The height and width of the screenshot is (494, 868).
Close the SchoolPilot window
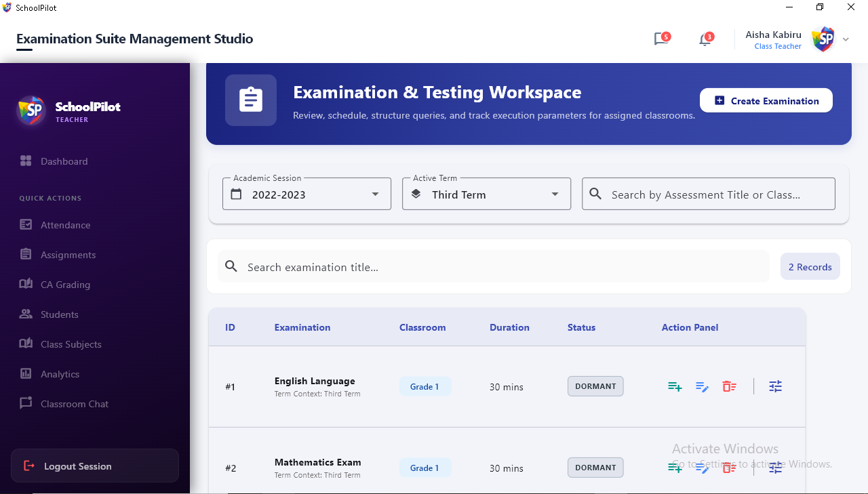click(852, 7)
